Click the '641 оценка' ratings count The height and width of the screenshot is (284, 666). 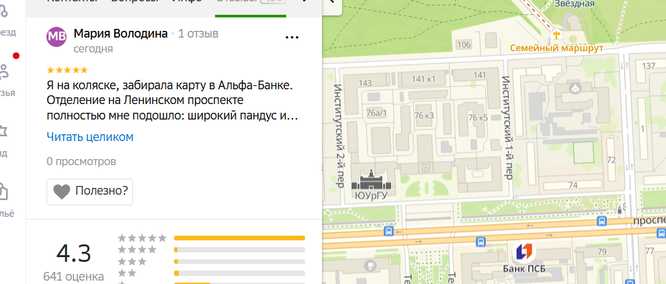pos(73,277)
